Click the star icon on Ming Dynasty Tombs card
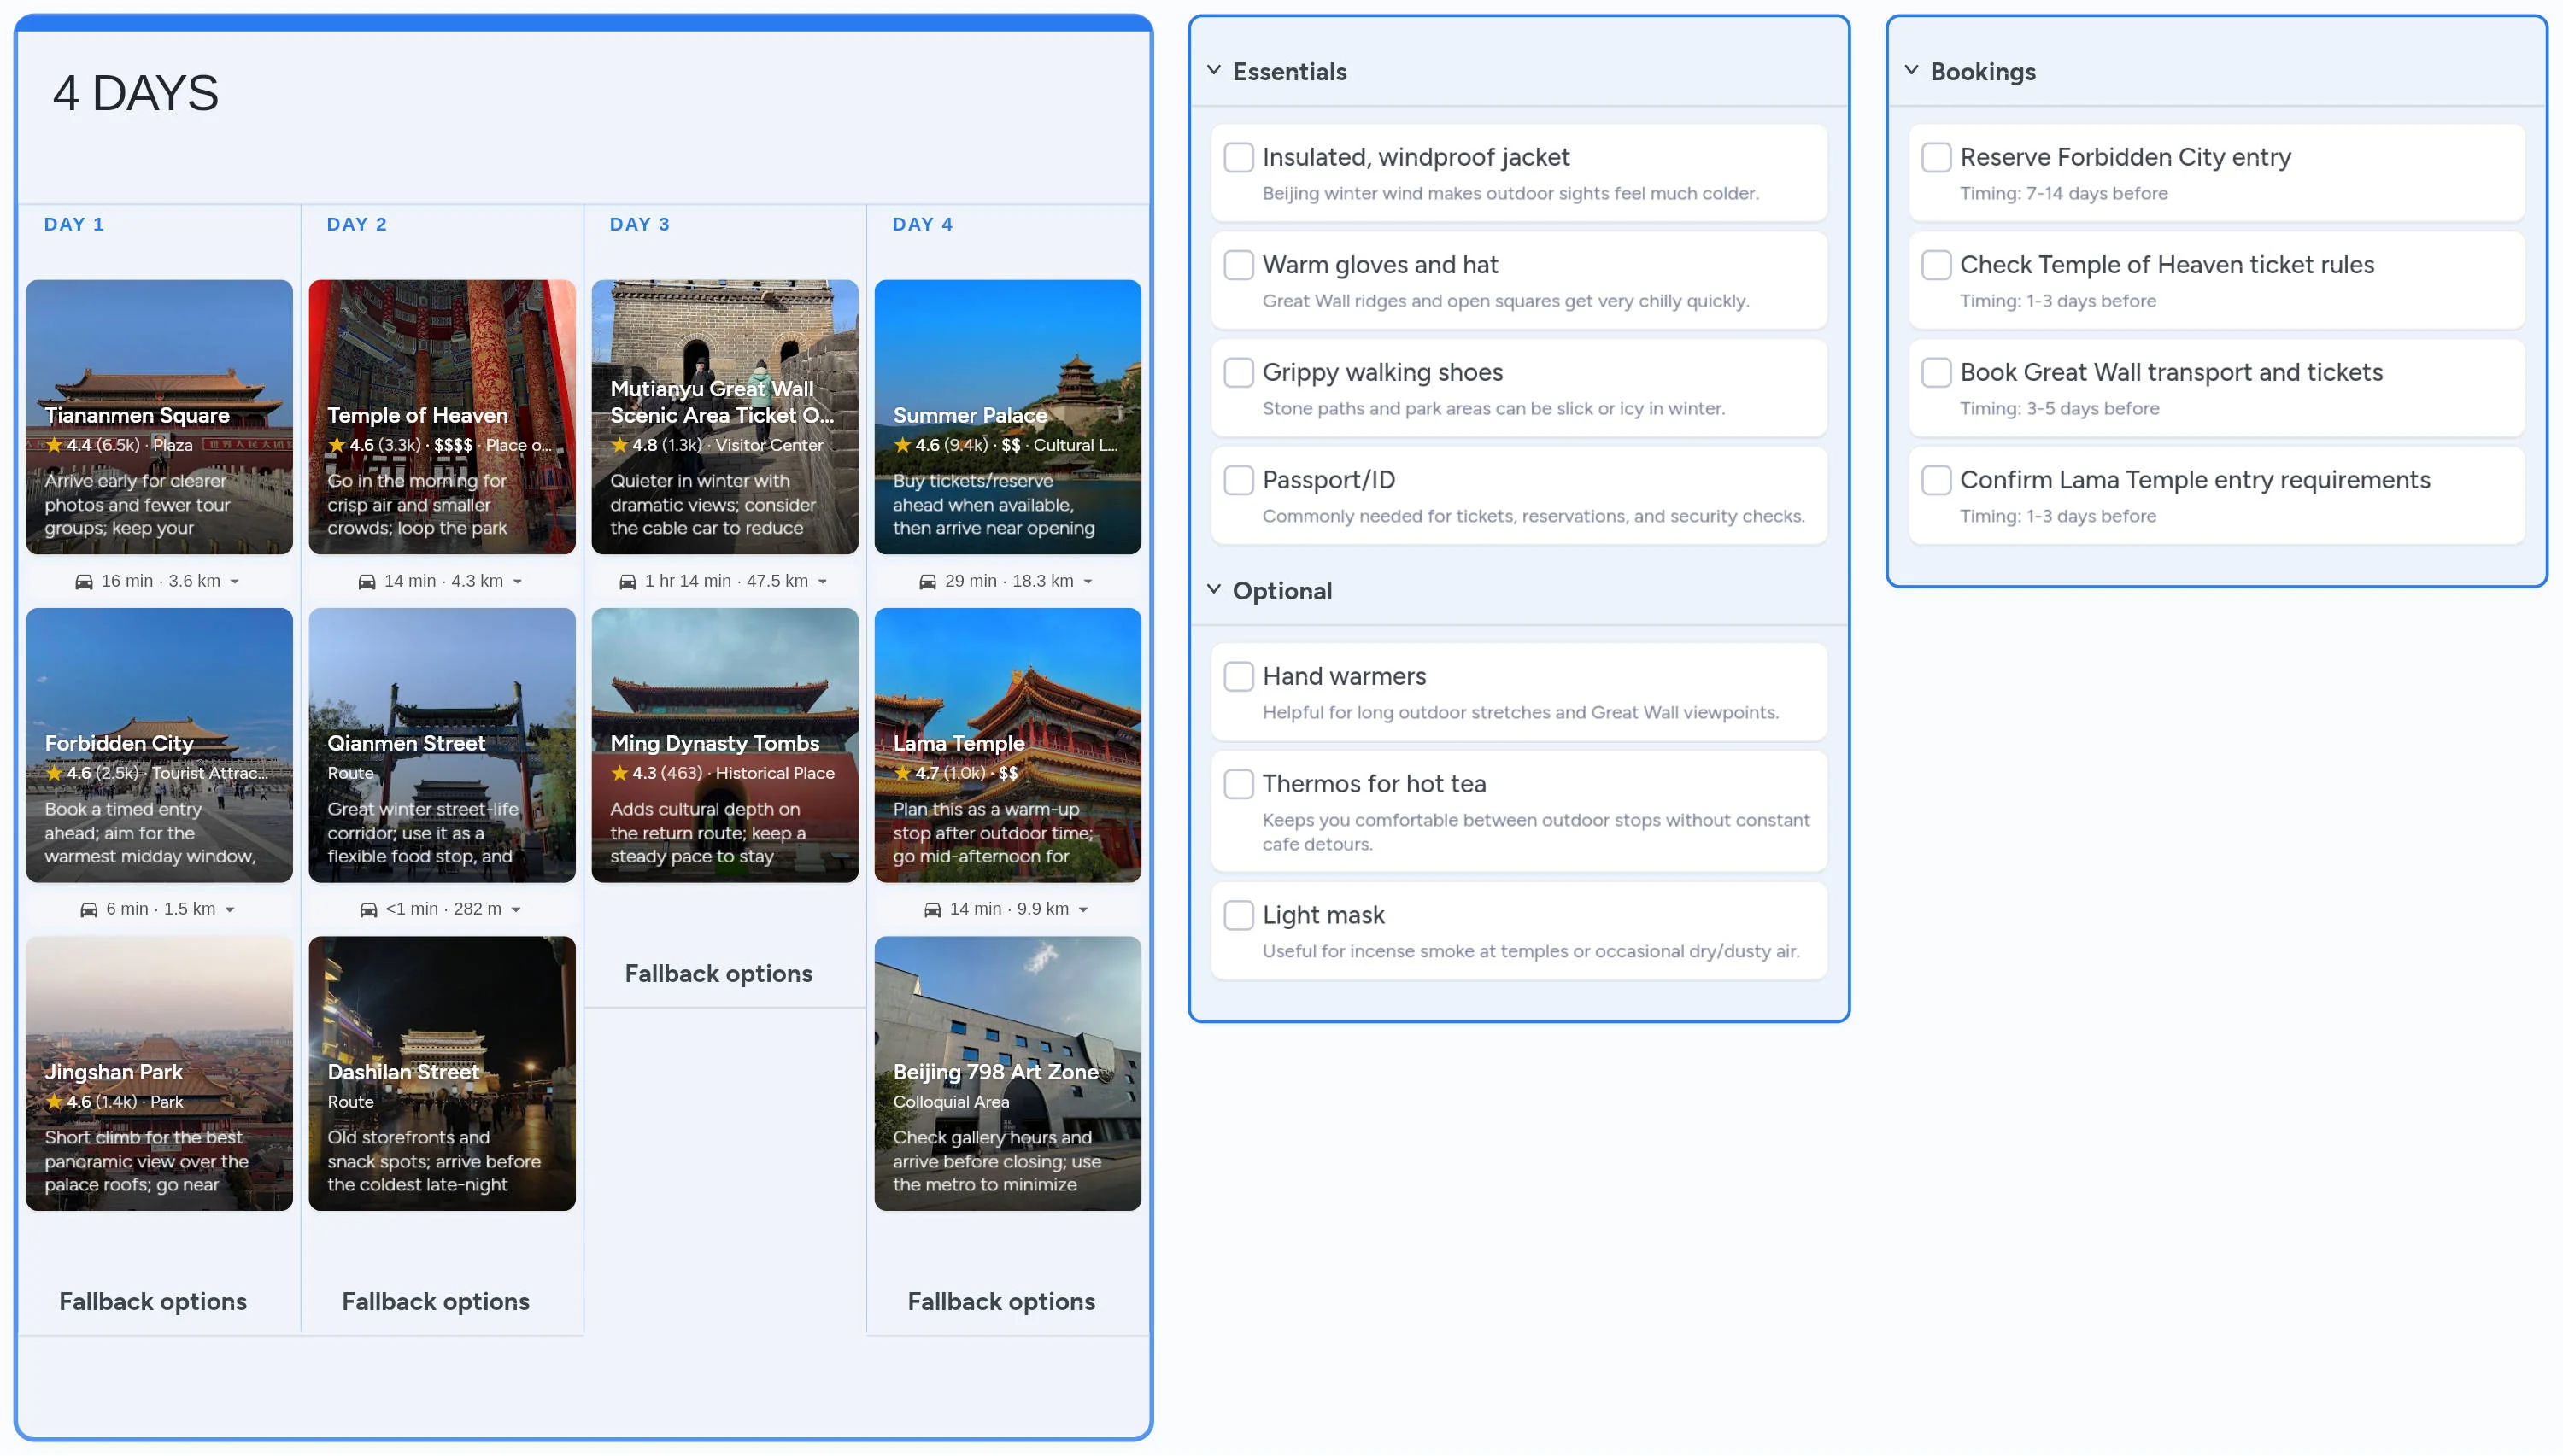The width and height of the screenshot is (2563, 1456). [619, 772]
